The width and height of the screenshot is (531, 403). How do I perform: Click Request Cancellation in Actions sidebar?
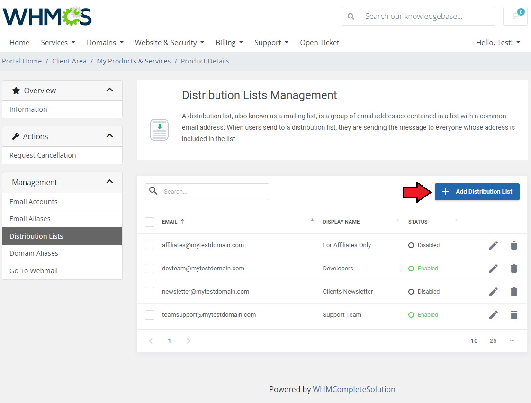(63, 155)
